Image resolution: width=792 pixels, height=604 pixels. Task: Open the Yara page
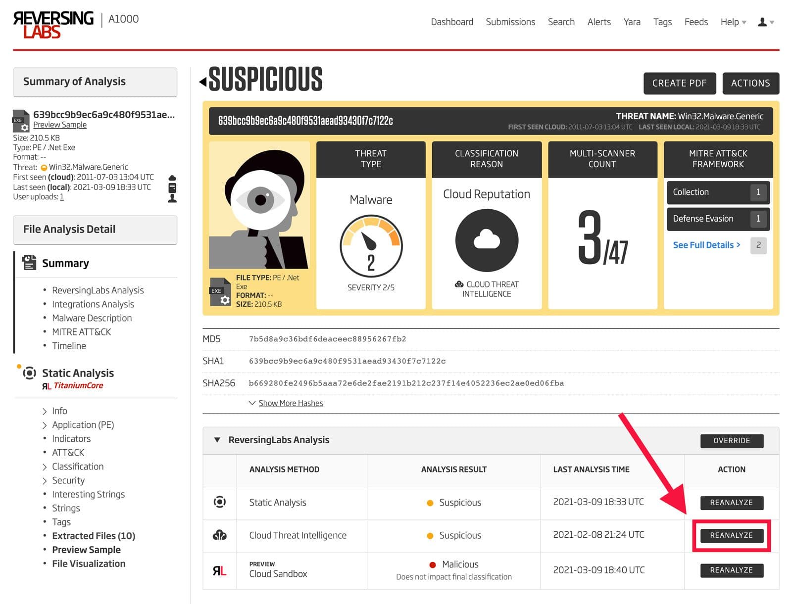[632, 22]
